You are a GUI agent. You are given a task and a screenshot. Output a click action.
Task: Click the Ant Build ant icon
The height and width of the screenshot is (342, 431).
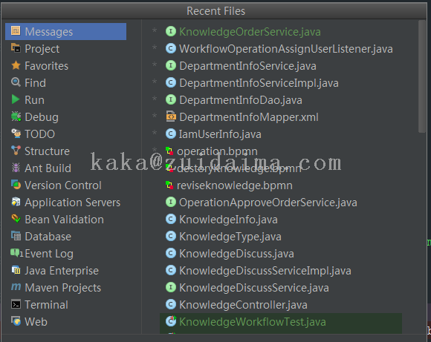click(16, 168)
